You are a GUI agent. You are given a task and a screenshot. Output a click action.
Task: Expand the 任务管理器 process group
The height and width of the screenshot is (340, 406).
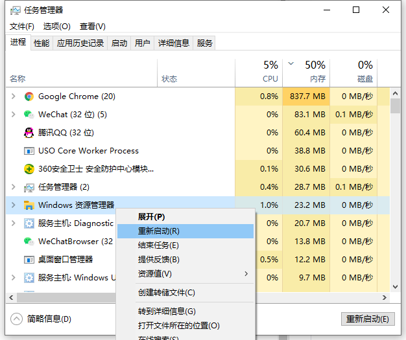point(14,187)
